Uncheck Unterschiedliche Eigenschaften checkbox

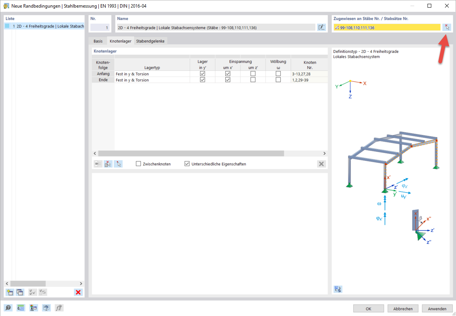click(187, 164)
